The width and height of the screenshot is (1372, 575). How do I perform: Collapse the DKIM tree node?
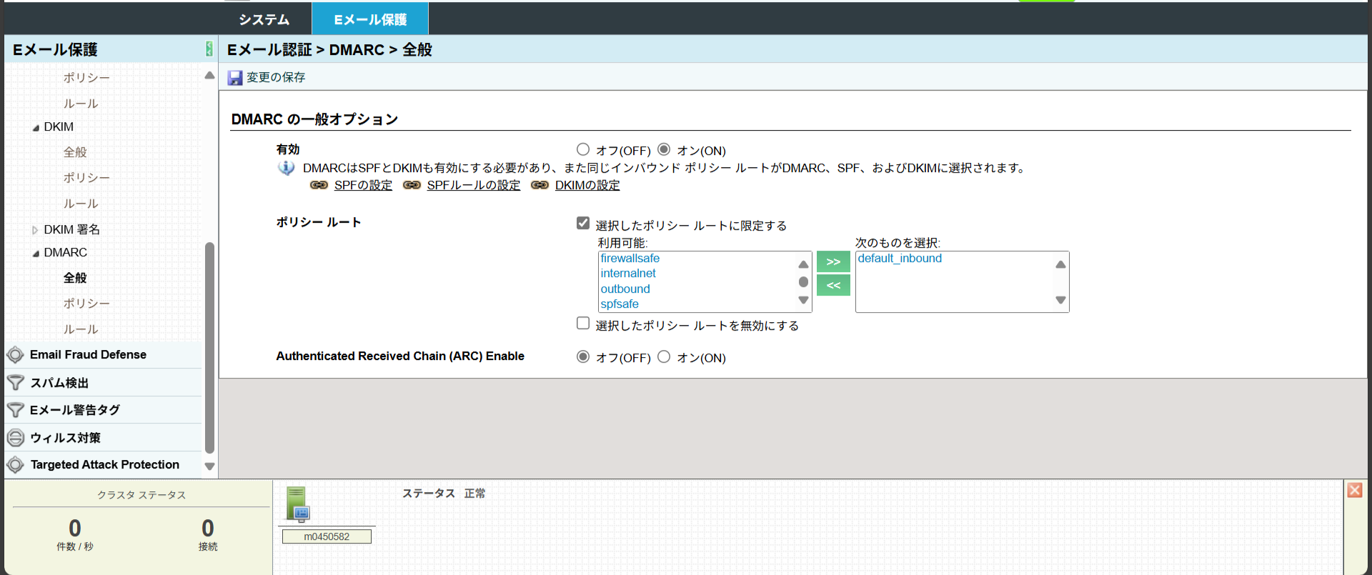pos(36,128)
